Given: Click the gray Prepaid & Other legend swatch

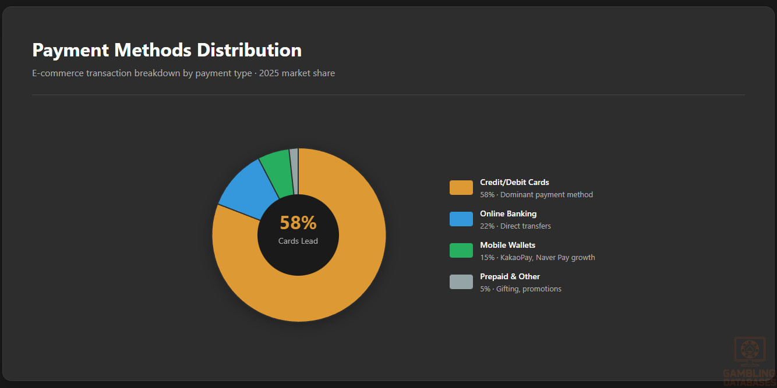Looking at the screenshot, I should click(x=461, y=282).
